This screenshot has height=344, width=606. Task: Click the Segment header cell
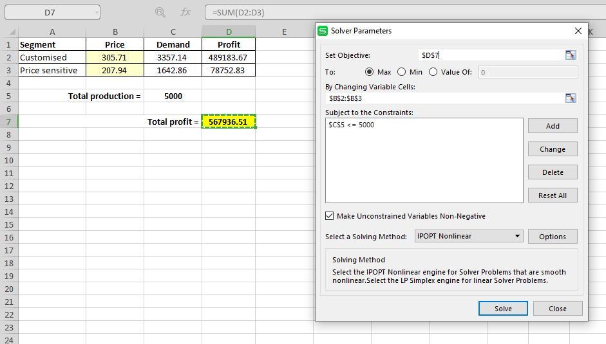(52, 45)
